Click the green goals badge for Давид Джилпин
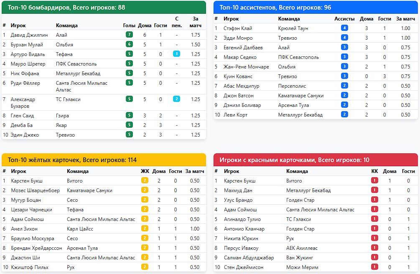This screenshot has width=420, height=274. [x=129, y=35]
